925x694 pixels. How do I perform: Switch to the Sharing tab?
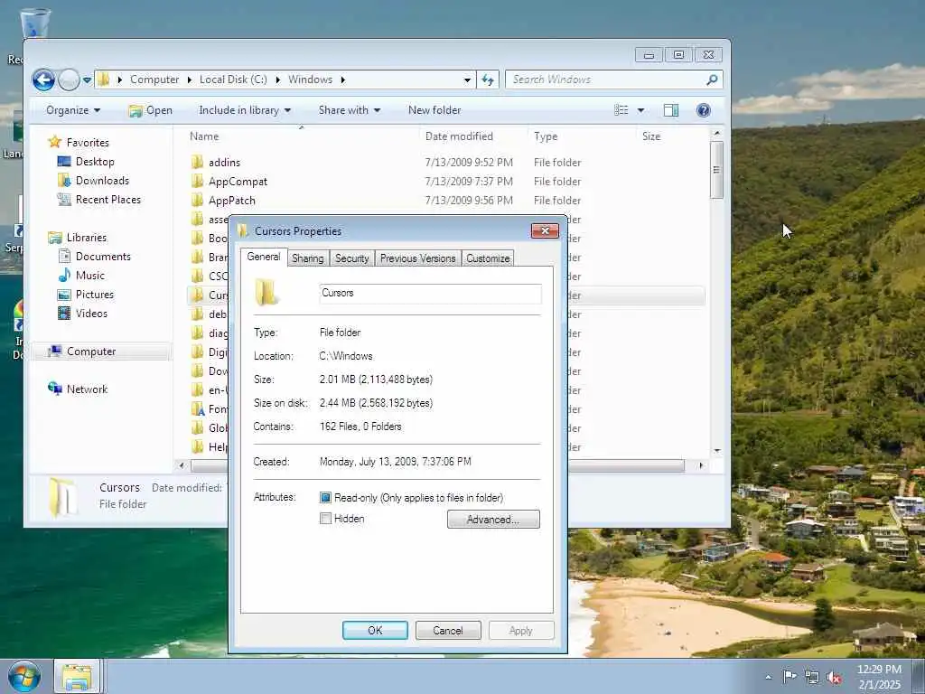pos(307,258)
